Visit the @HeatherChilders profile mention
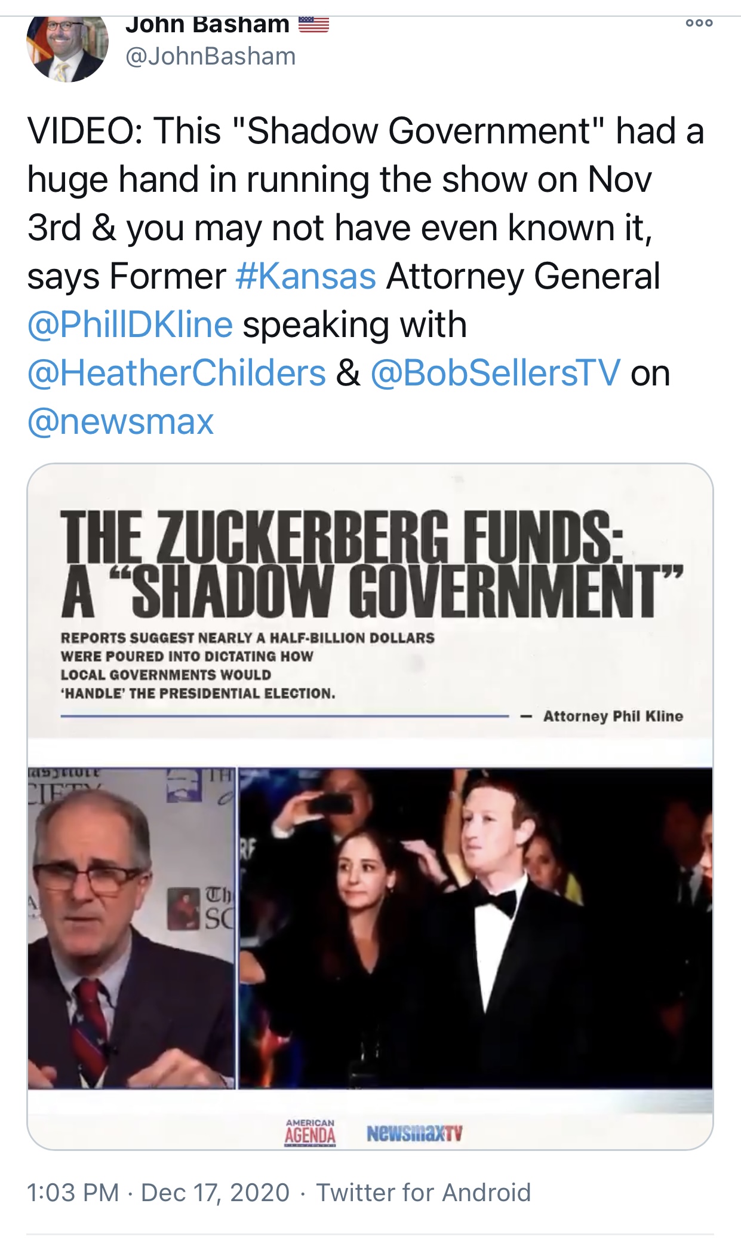This screenshot has height=1240, width=741. pos(177,373)
